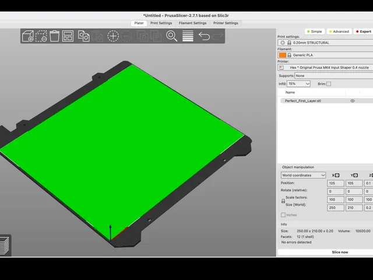
Task: Open the Printer preset dropdown
Action: tap(325, 68)
